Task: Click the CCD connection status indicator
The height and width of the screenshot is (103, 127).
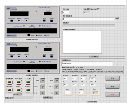Action: coord(28,82)
